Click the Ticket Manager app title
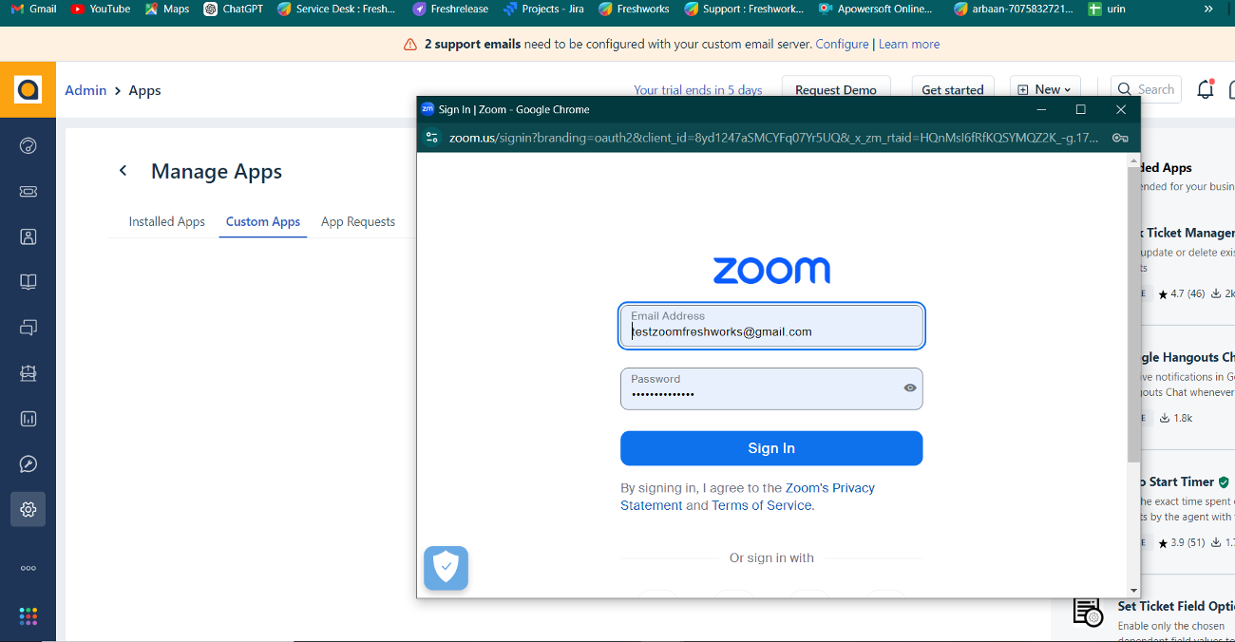Image resolution: width=1235 pixels, height=642 pixels. click(x=1186, y=233)
